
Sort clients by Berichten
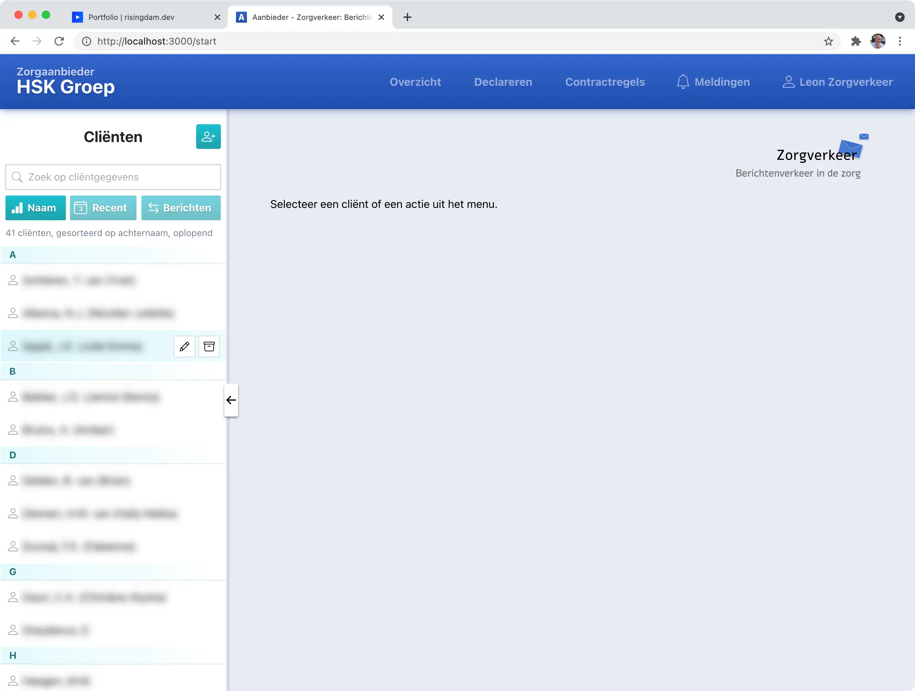coord(181,208)
